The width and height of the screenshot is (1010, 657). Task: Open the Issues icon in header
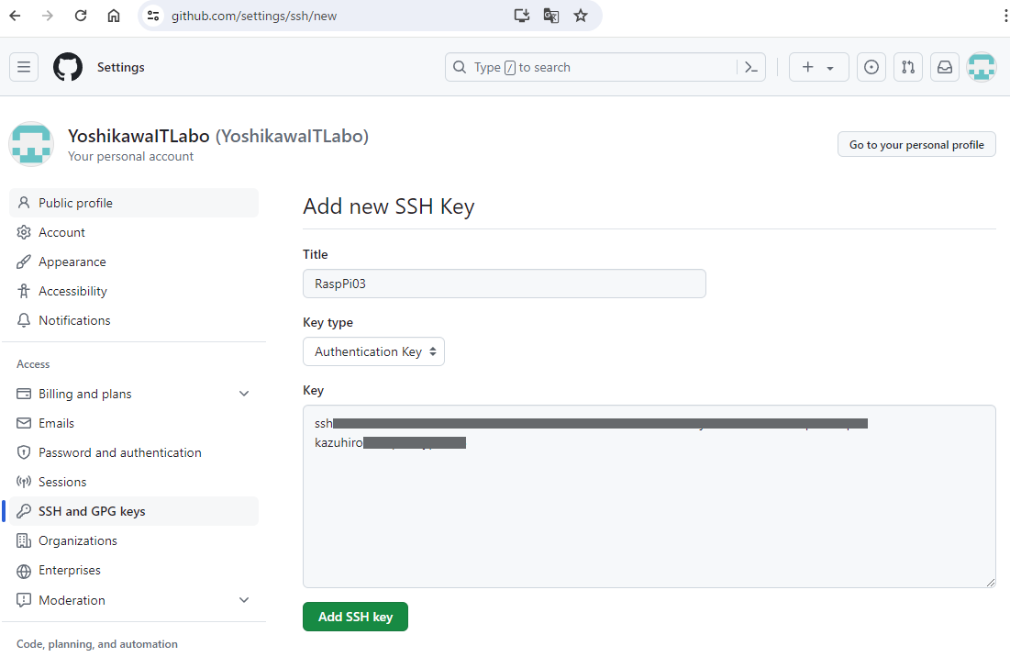point(871,67)
